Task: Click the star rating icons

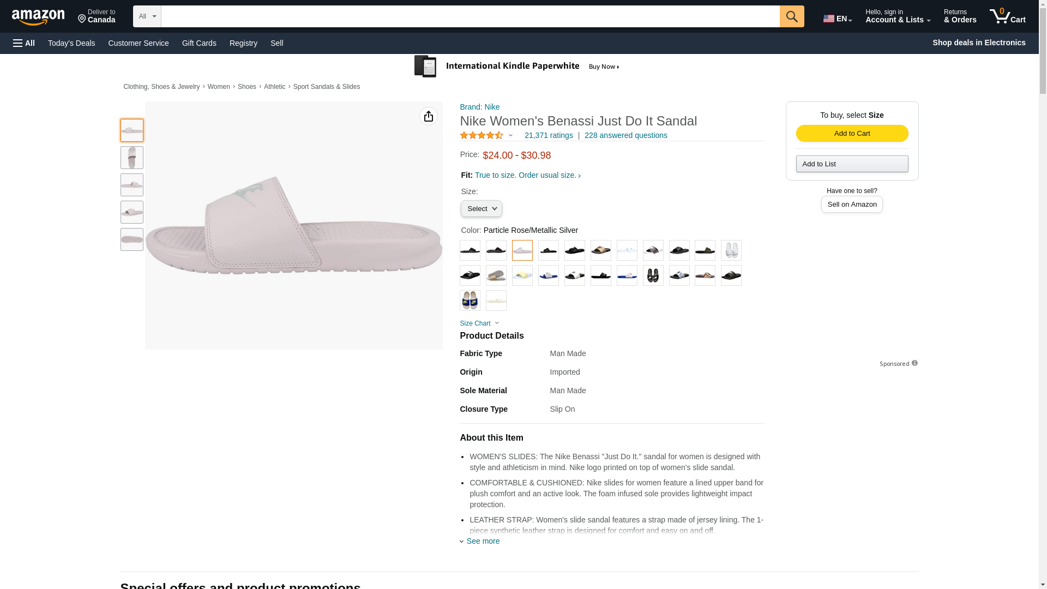Action: point(482,135)
